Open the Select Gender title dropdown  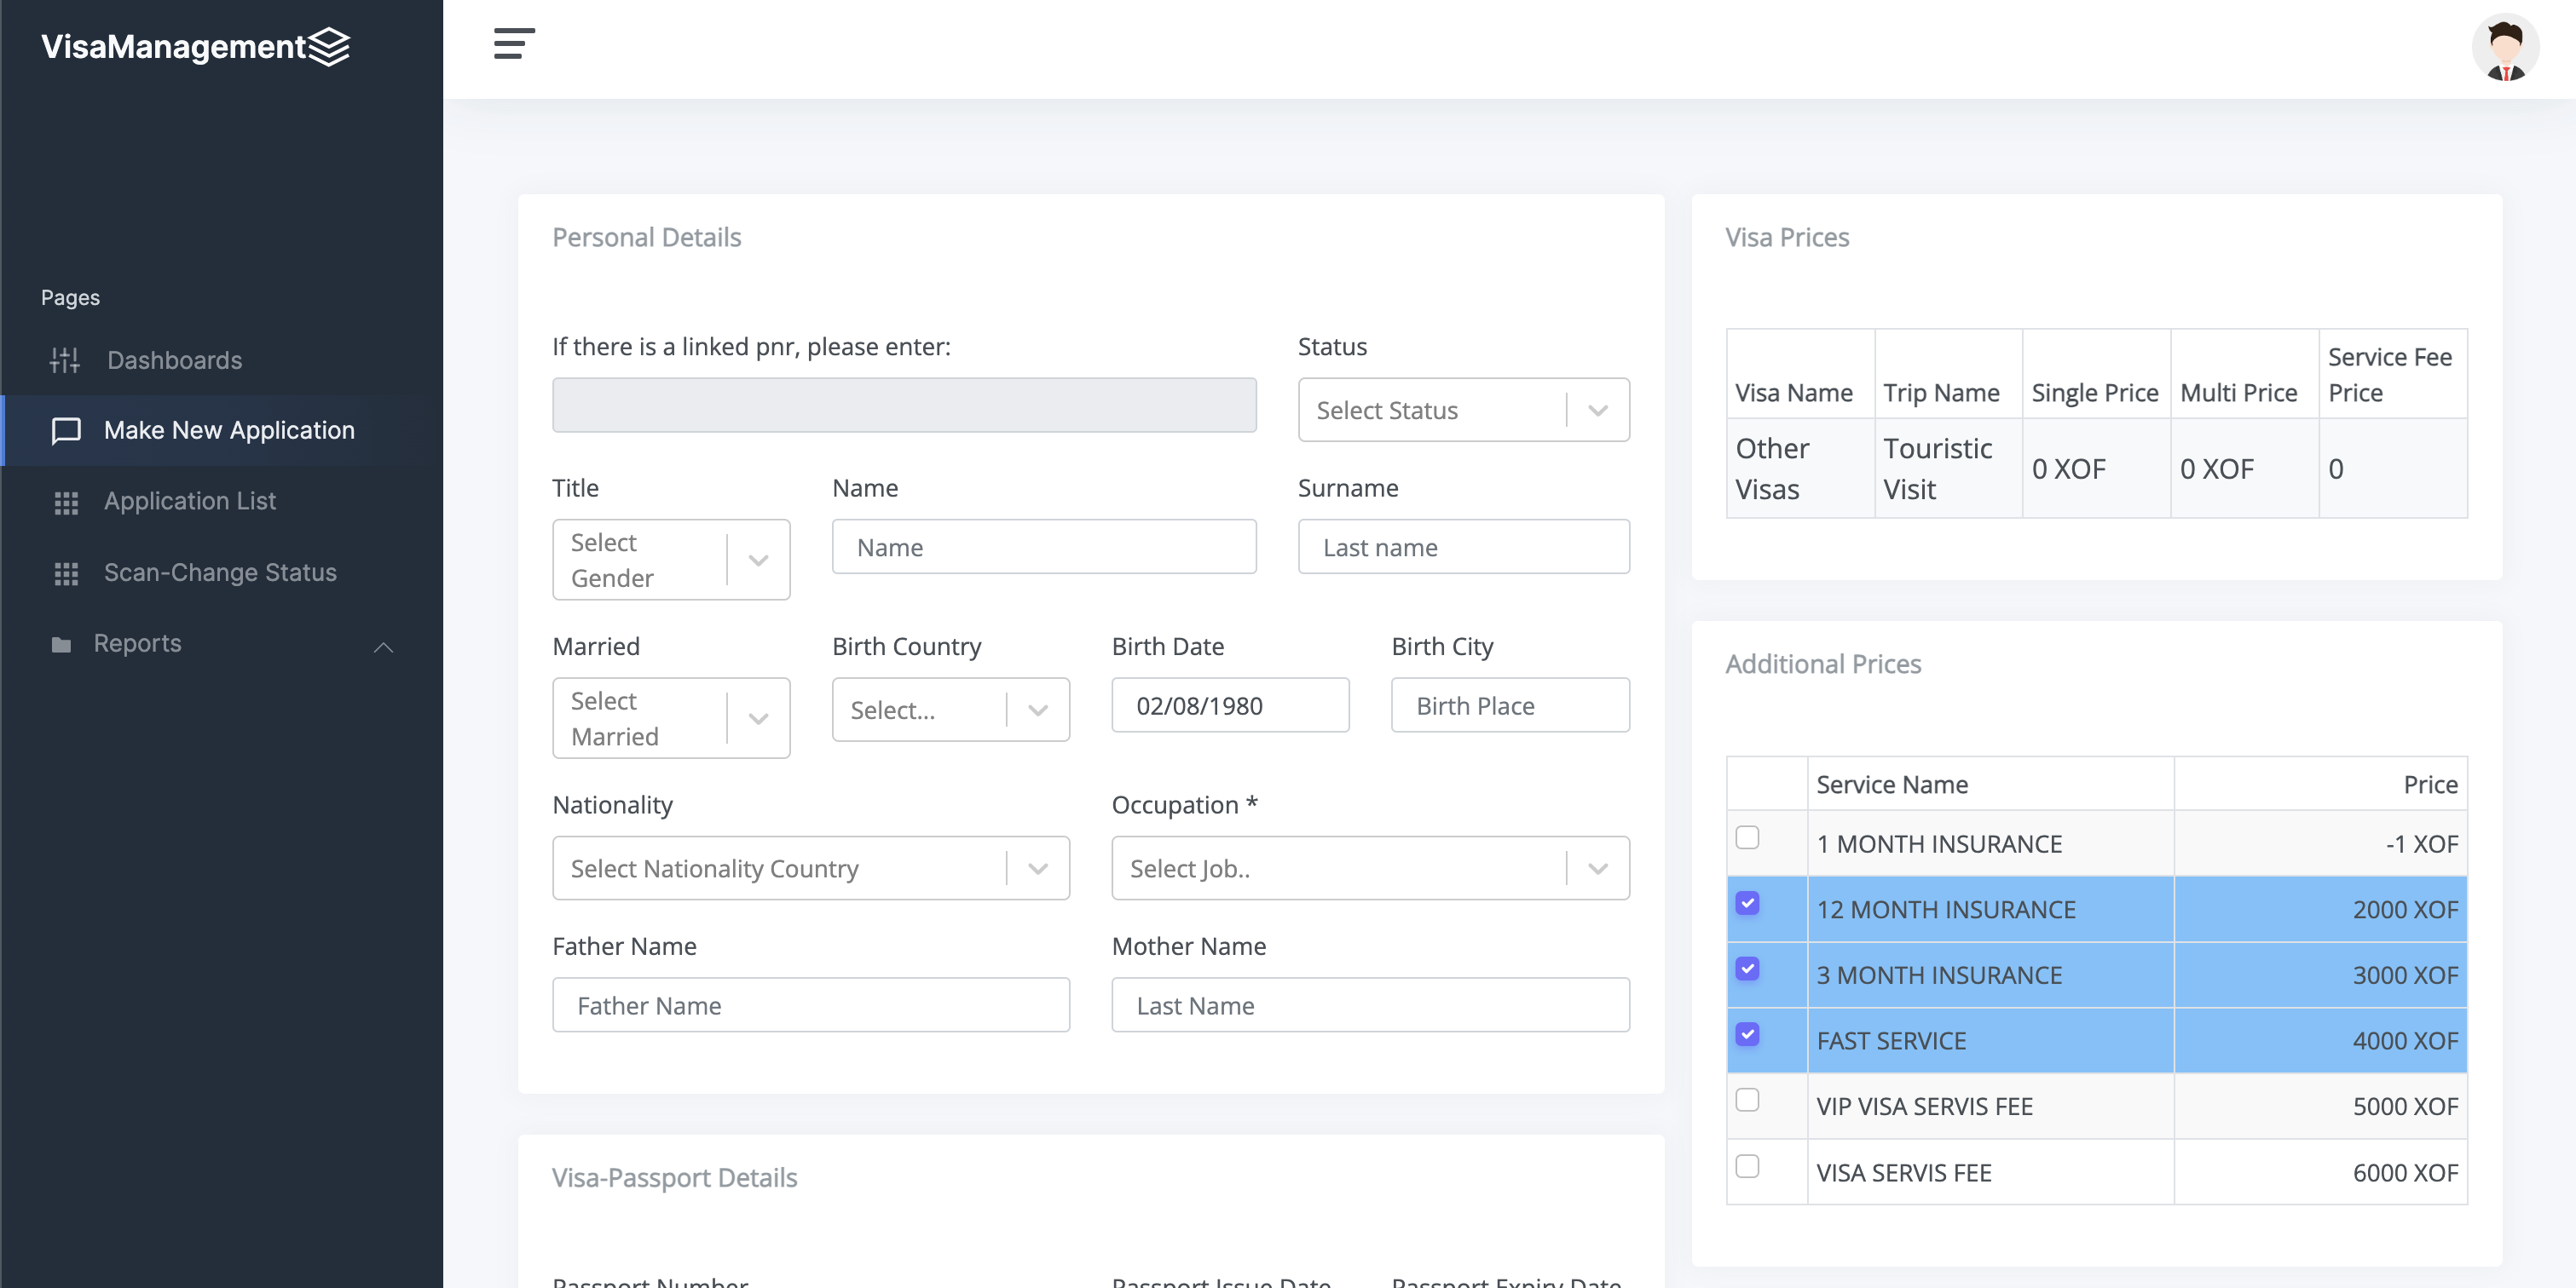coord(671,560)
